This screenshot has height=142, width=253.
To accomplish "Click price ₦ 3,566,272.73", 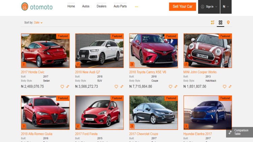I will point(86,86).
